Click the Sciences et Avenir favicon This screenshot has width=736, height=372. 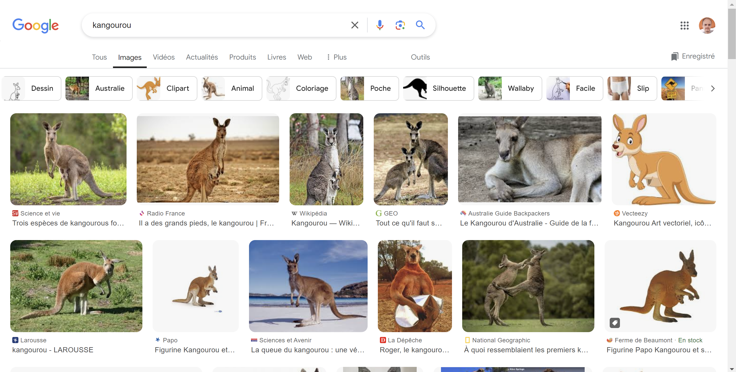pyautogui.click(x=254, y=340)
